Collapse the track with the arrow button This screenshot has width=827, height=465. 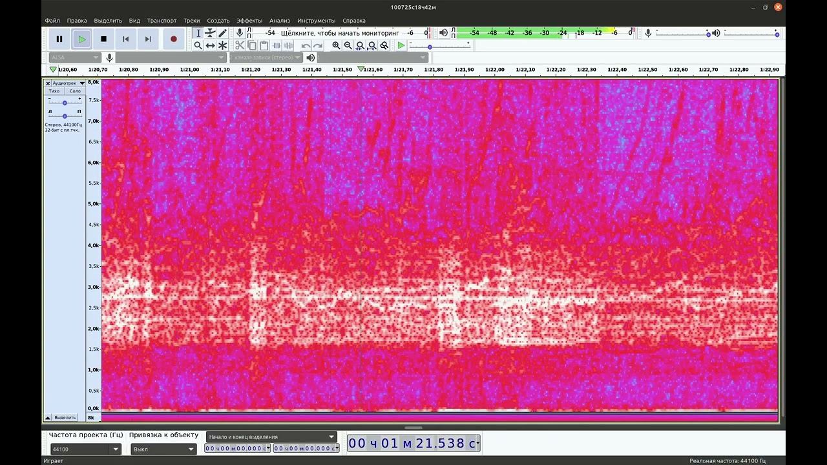pos(48,417)
